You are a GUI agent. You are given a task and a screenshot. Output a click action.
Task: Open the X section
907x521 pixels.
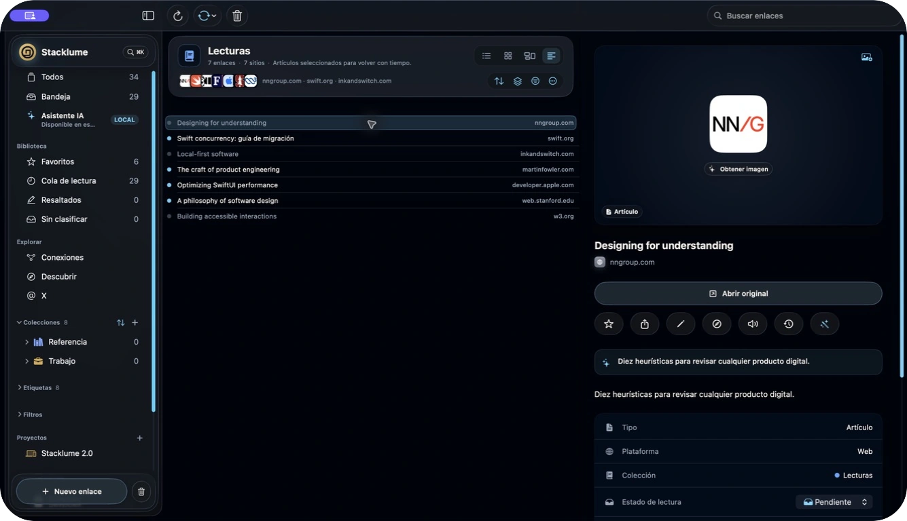(x=82, y=296)
